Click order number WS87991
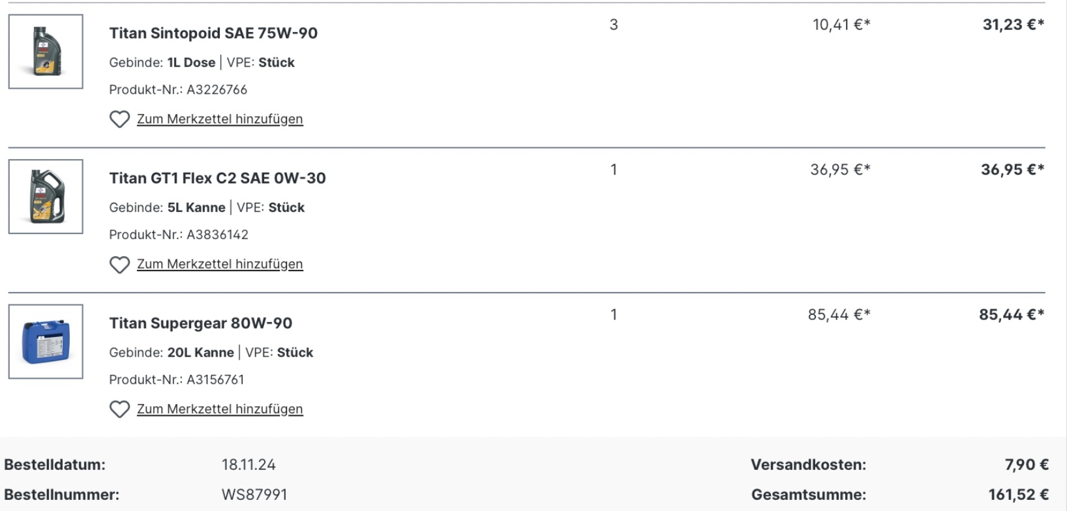1067x511 pixels. point(254,495)
